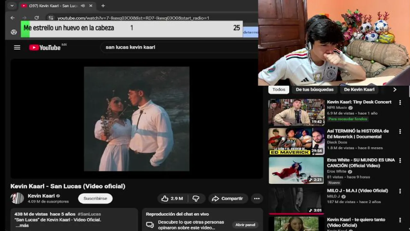Image resolution: width=410 pixels, height=231 pixels.
Task: Click the browser forward arrow
Action: (x=24, y=18)
